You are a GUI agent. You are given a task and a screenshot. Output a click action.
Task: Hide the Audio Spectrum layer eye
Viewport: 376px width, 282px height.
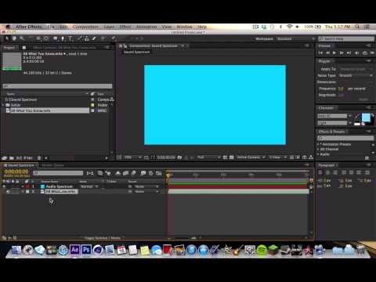[x=4, y=186]
